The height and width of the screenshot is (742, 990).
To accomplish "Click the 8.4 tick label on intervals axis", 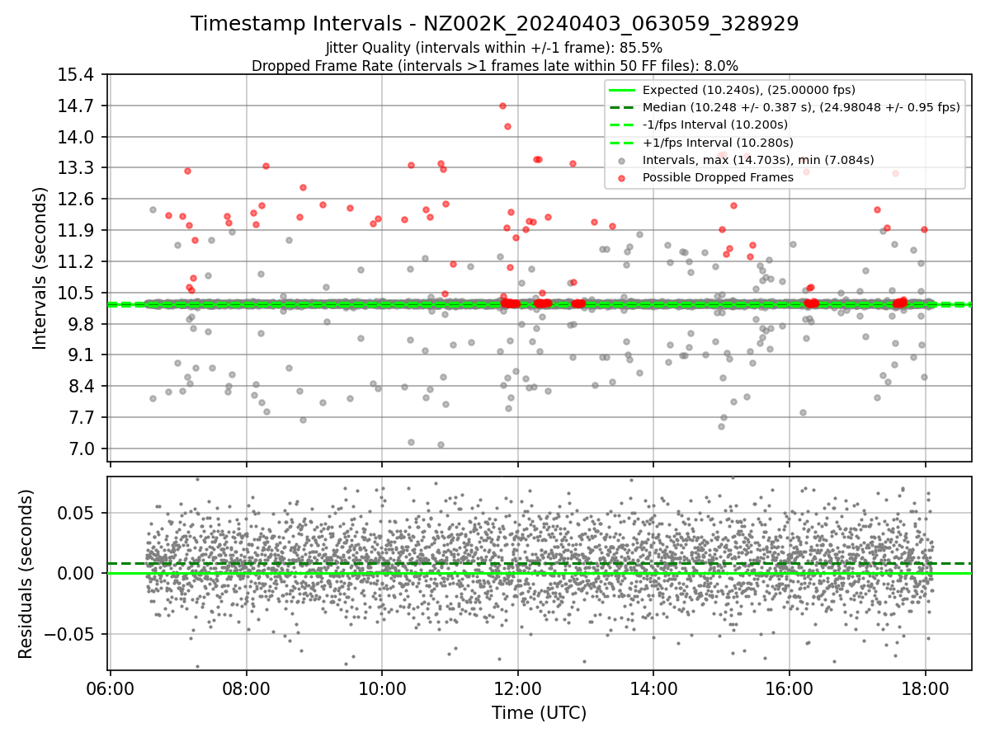I will 81,387.
